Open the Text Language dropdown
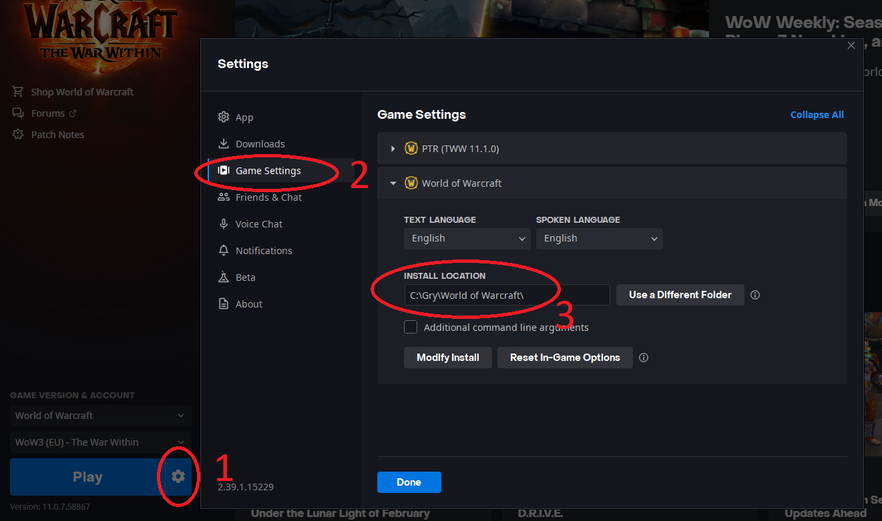The image size is (882, 521). [x=467, y=239]
